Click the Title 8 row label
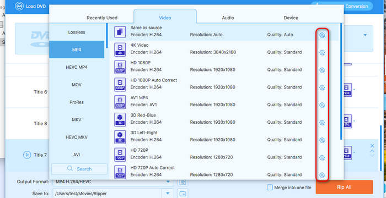386x198 pixels. [40, 123]
